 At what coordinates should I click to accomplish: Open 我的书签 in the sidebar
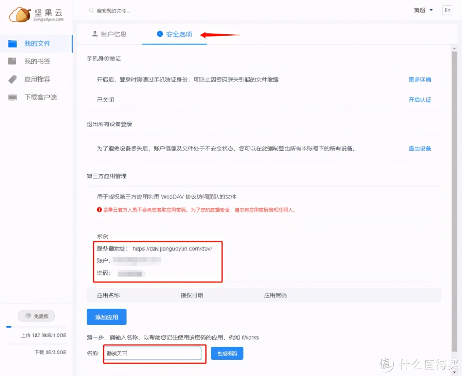pyautogui.click(x=37, y=61)
